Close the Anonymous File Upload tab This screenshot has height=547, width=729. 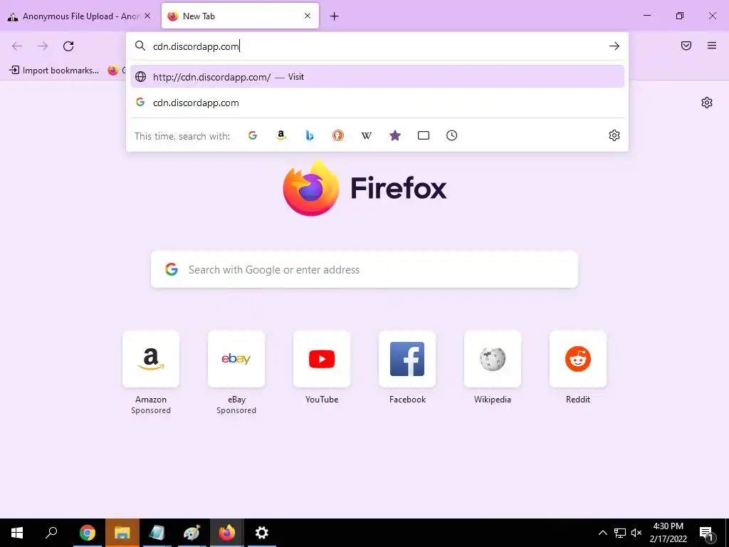click(x=147, y=16)
